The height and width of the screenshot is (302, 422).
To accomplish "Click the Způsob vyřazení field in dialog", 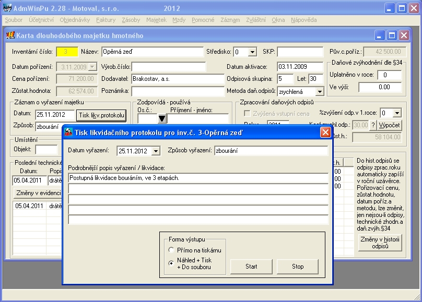I will [271, 151].
